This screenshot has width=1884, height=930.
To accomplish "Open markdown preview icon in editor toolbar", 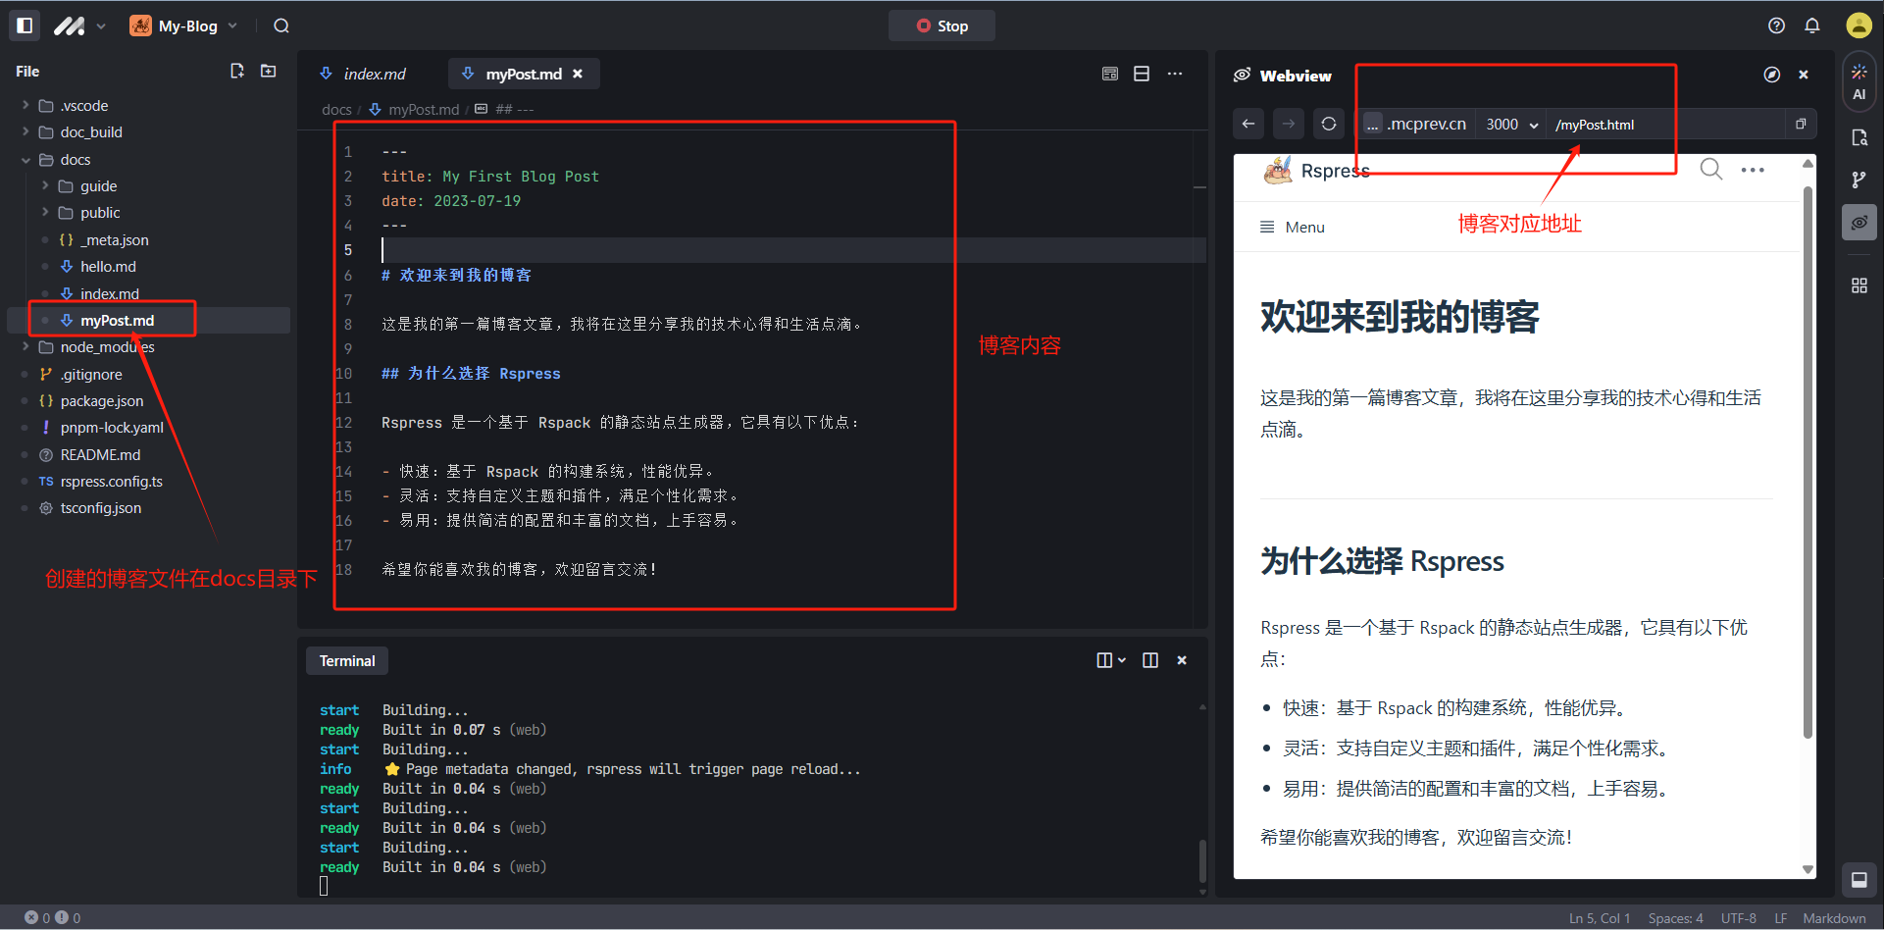I will pos(1110,74).
